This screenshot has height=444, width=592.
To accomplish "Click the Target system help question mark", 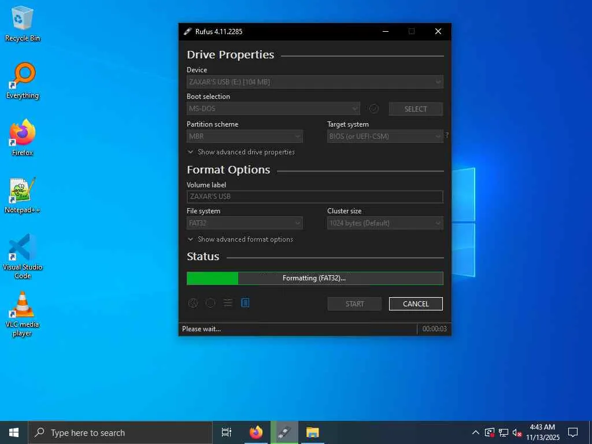I will coord(447,135).
